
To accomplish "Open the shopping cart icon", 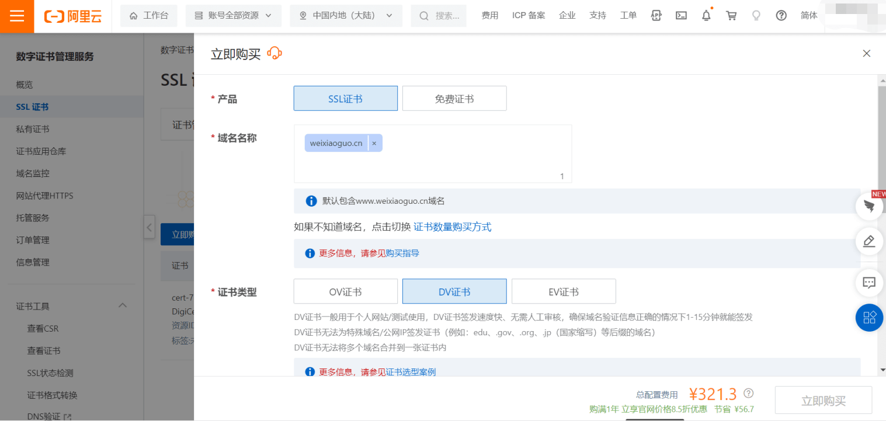I will [731, 16].
